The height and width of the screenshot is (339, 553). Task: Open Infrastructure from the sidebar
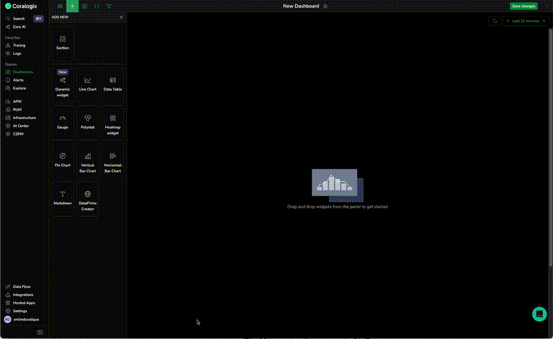point(24,118)
